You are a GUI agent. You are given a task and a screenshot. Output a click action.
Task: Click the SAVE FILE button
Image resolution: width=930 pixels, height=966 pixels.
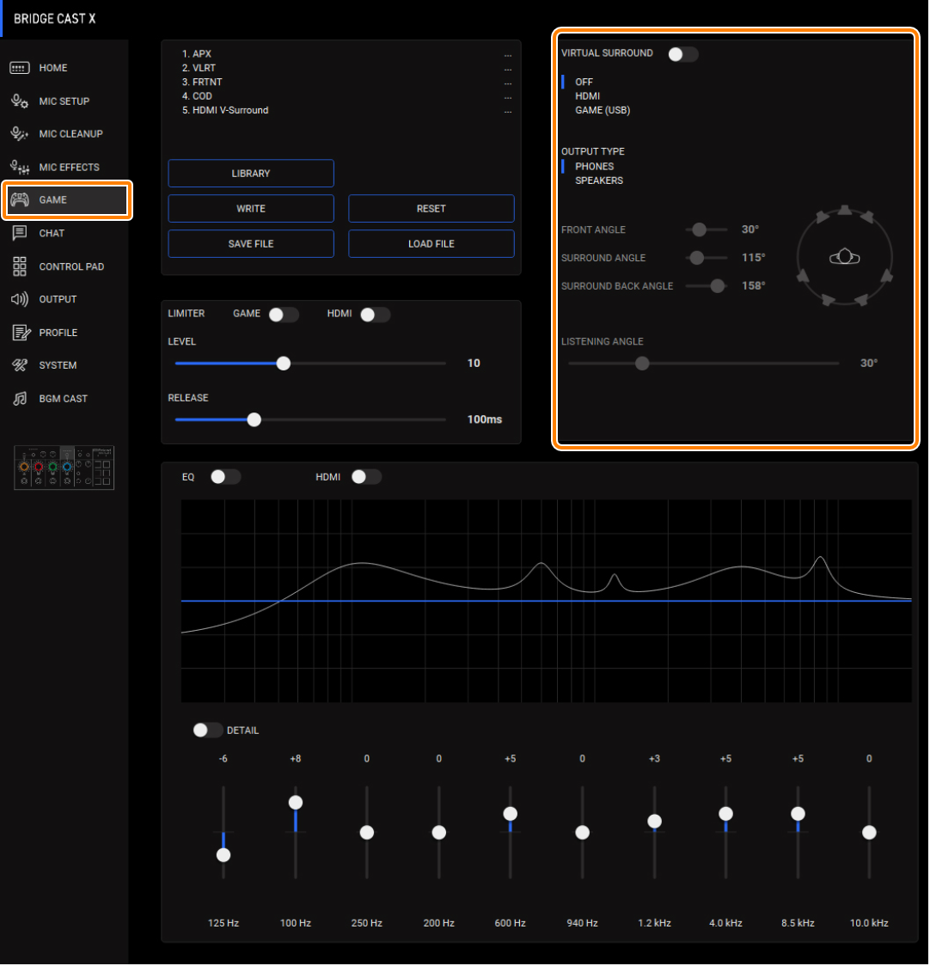tap(251, 243)
